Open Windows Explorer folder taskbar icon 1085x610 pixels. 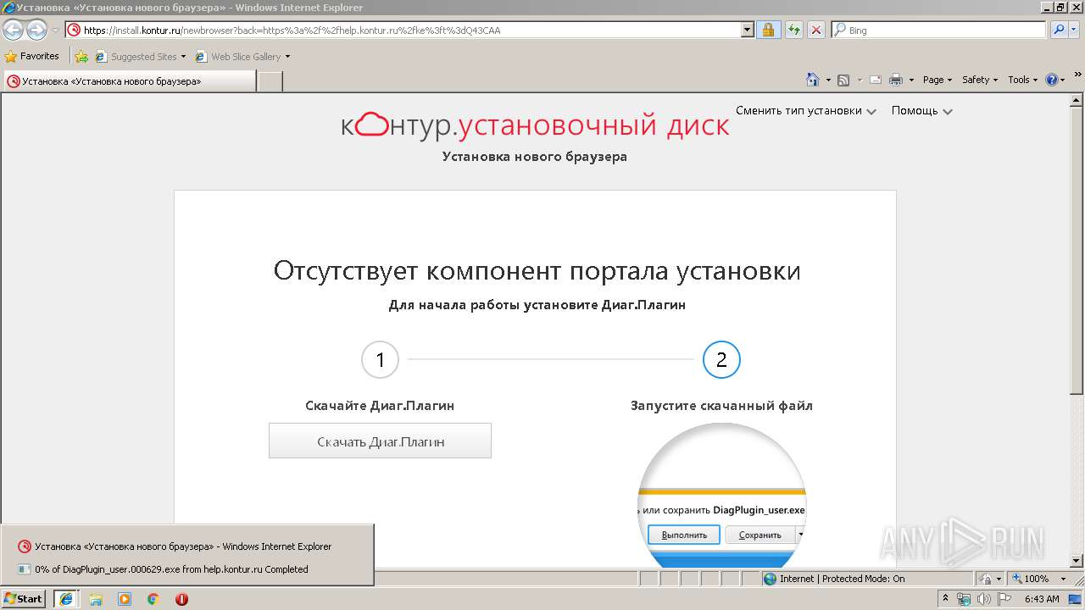coord(96,599)
